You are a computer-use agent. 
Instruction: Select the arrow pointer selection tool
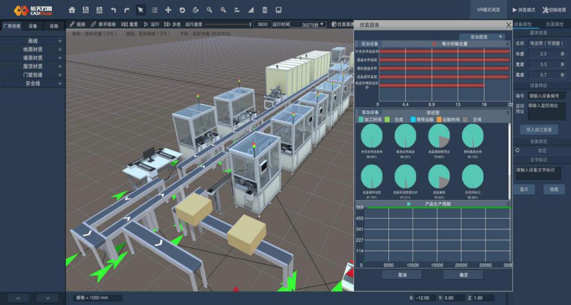[x=141, y=10]
